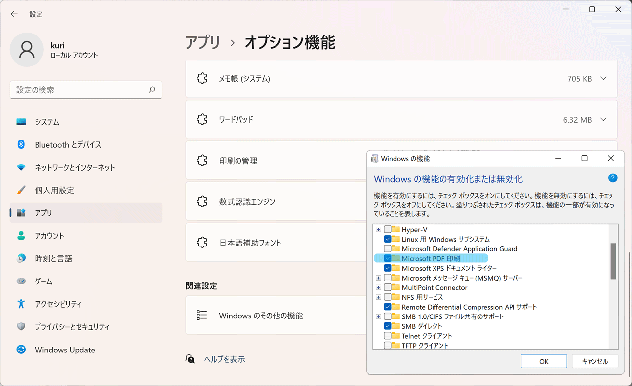Select the TFTP クライアント label

(x=425, y=346)
